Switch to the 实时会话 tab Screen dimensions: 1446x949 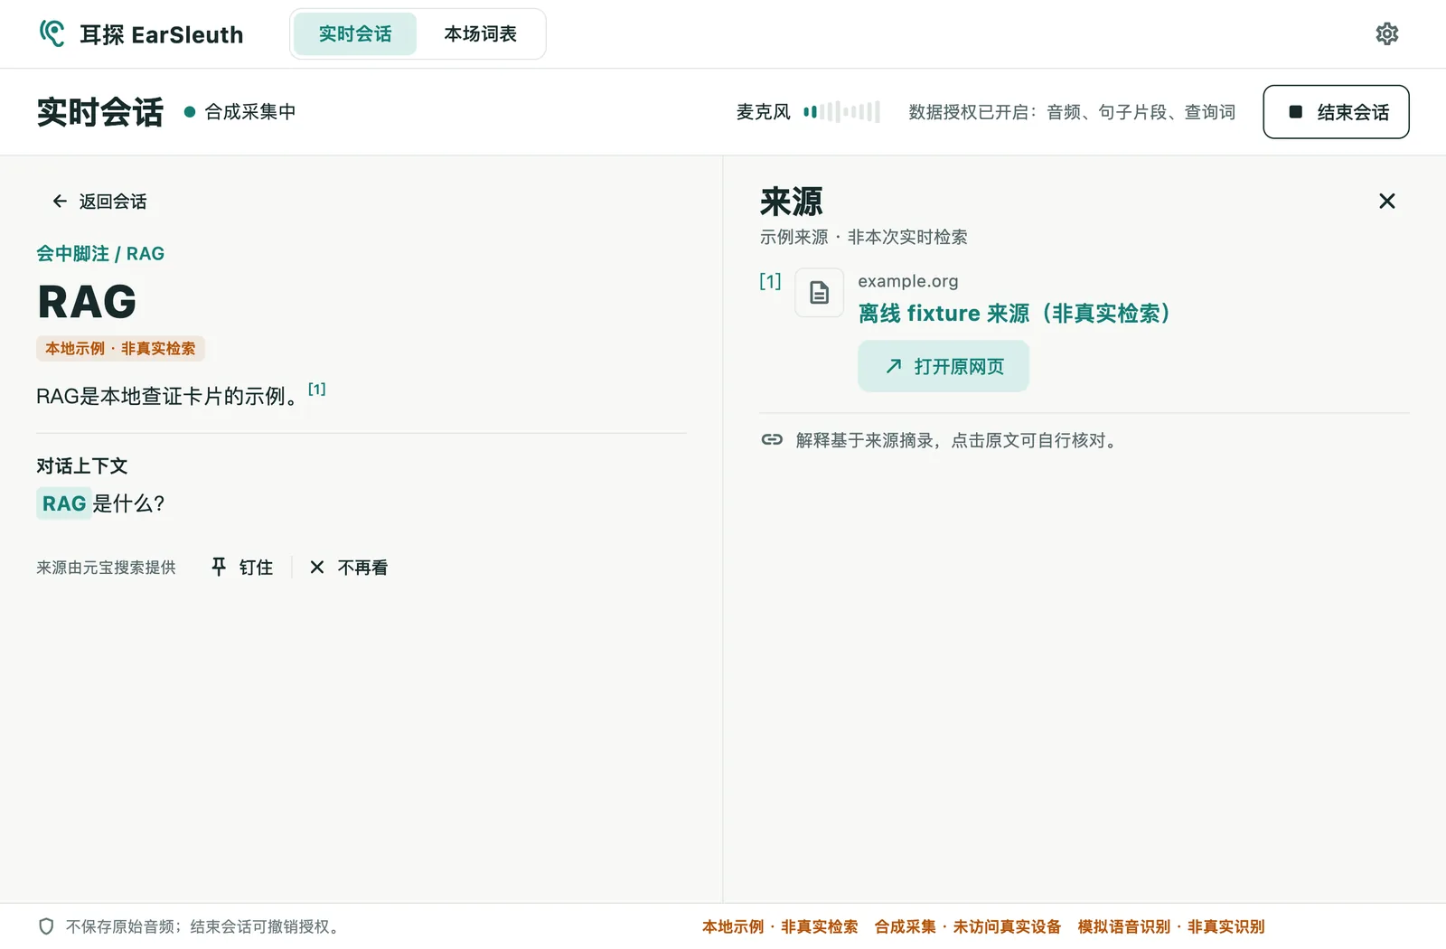coord(355,34)
